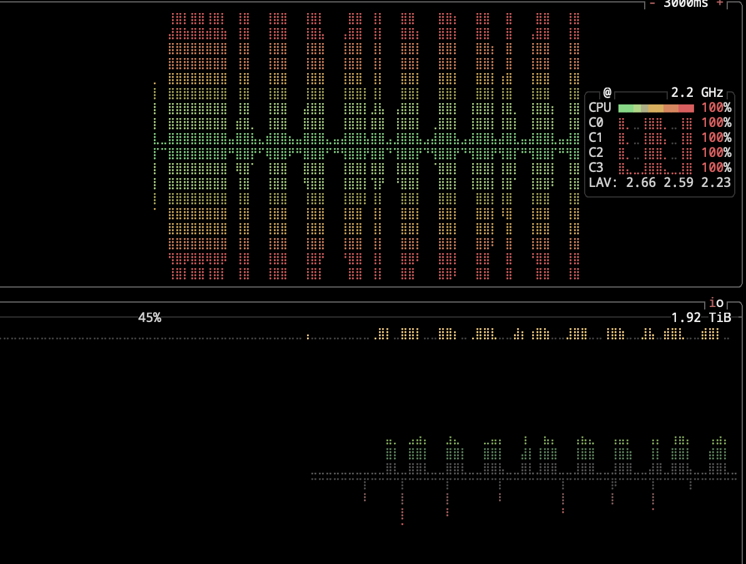Toggle the CPU summary row in the legend
Viewport: 746px width, 564px height.
600,108
